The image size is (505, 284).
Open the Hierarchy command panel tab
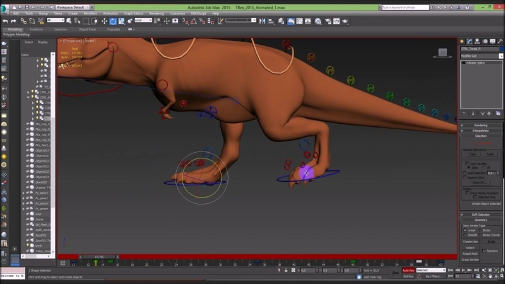click(477, 41)
